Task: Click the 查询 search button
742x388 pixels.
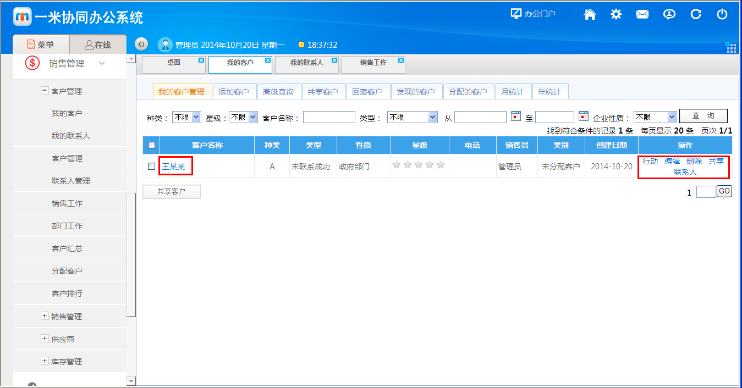Action: click(x=703, y=115)
